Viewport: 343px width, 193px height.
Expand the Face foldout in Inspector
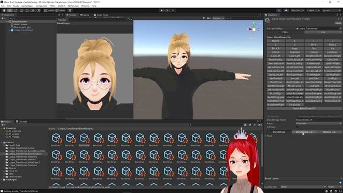(266, 136)
